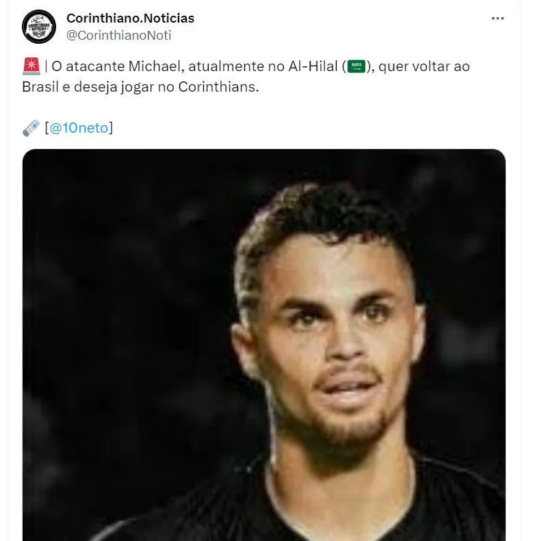Open the three-dot more options menu
Viewport: 535px width, 541px height.
497,18
